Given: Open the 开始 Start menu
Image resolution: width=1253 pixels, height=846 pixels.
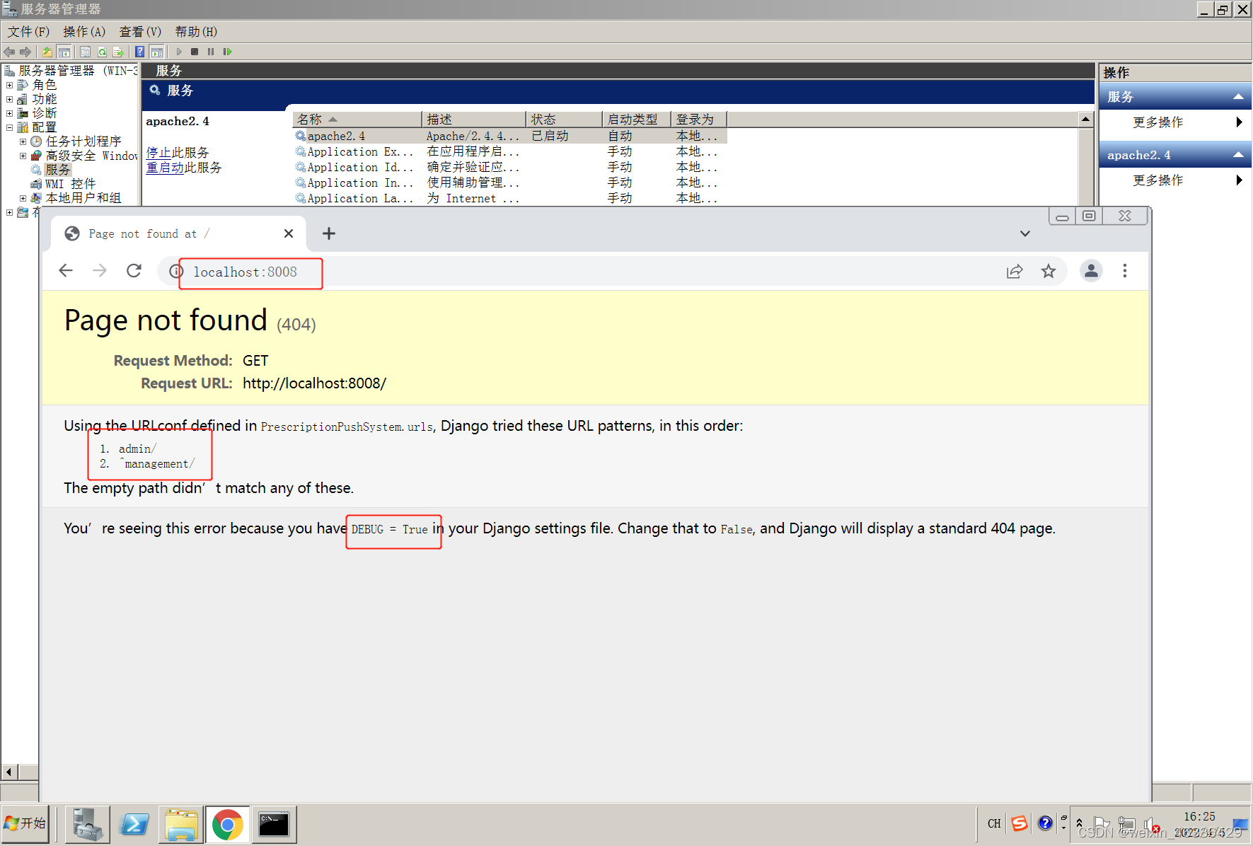Looking at the screenshot, I should tap(25, 823).
